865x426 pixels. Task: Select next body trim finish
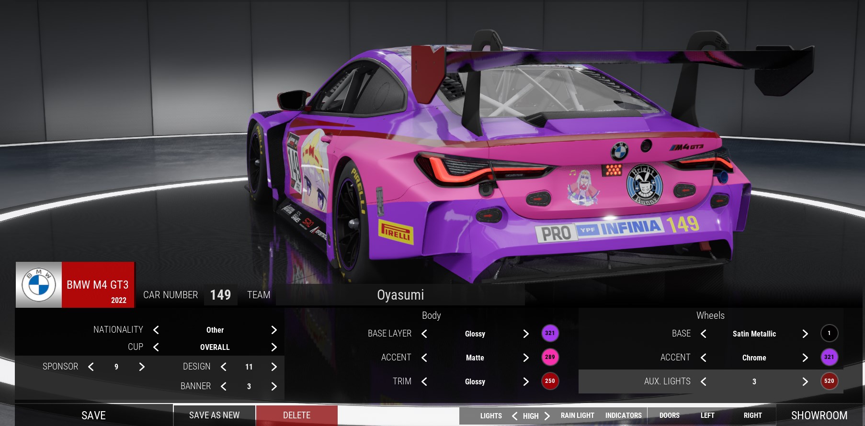[526, 381]
